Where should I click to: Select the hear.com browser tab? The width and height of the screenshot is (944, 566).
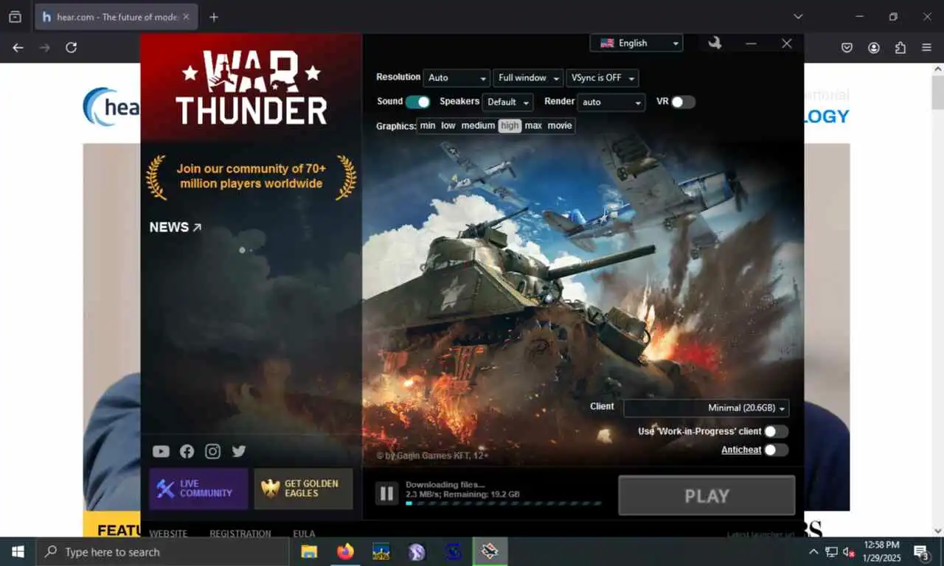116,17
